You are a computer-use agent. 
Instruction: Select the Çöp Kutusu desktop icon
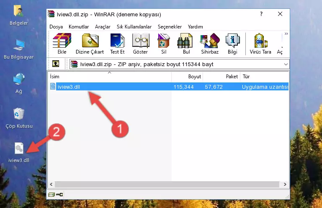coord(19,118)
